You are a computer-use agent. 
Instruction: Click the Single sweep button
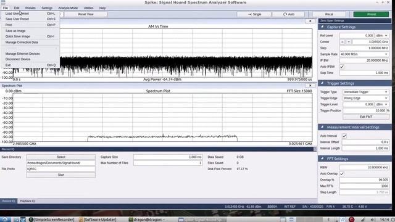coord(254,14)
